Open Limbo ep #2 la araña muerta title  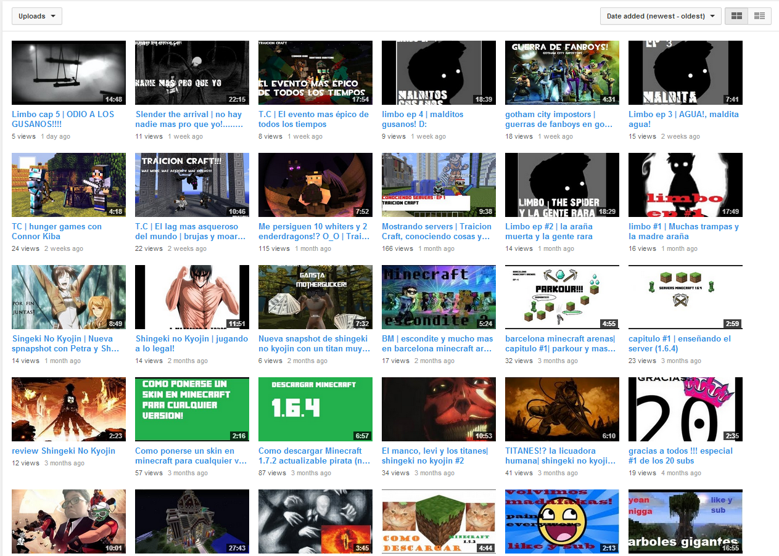coord(549,231)
